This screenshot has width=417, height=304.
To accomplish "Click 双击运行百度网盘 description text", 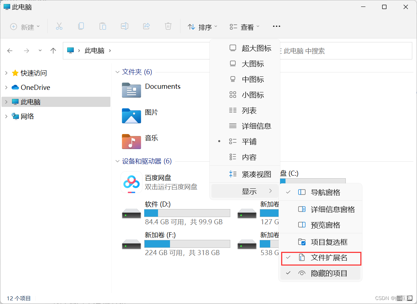I will (x=171, y=187).
